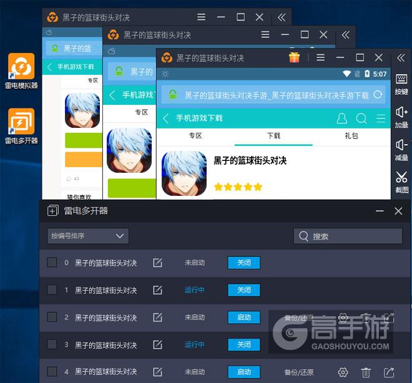Click 启动 button for instance 4
The width and height of the screenshot is (412, 383).
coord(244,372)
